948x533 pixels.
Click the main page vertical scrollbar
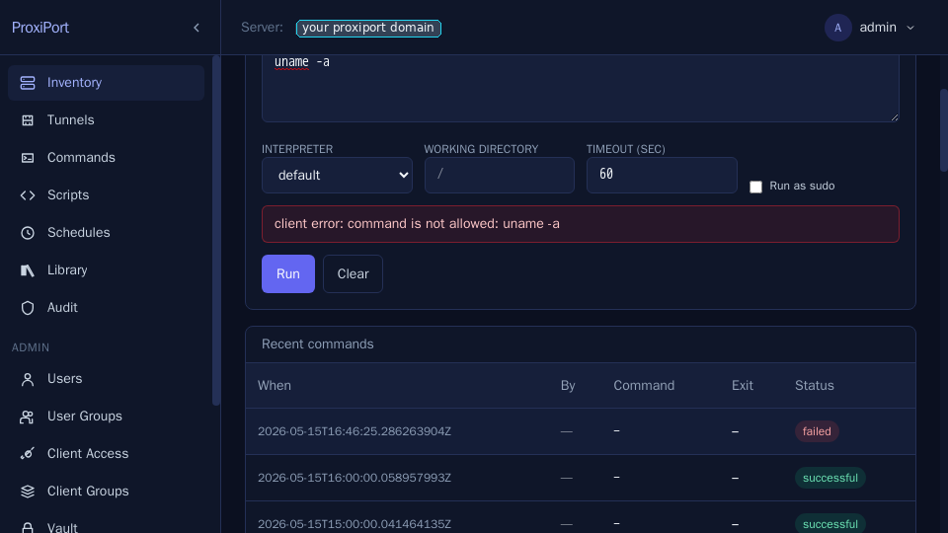944,130
